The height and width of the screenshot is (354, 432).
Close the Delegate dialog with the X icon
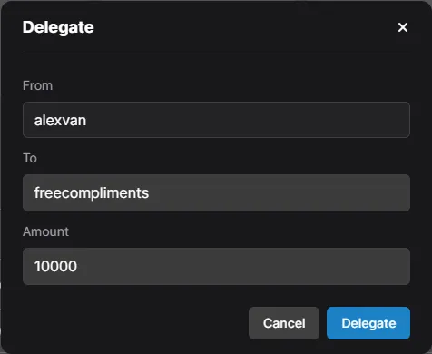tap(403, 27)
